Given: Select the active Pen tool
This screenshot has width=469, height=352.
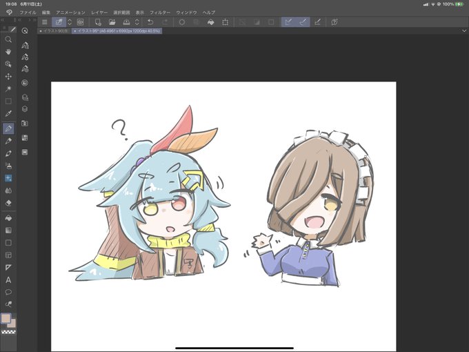Looking at the screenshot, I should click(x=8, y=128).
